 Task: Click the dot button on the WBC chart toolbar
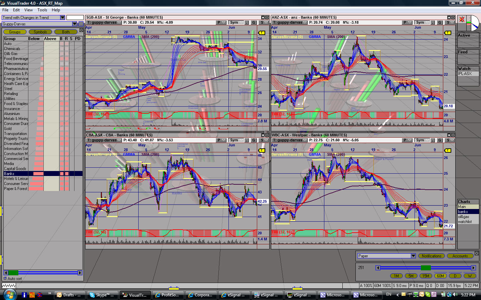(x=433, y=140)
